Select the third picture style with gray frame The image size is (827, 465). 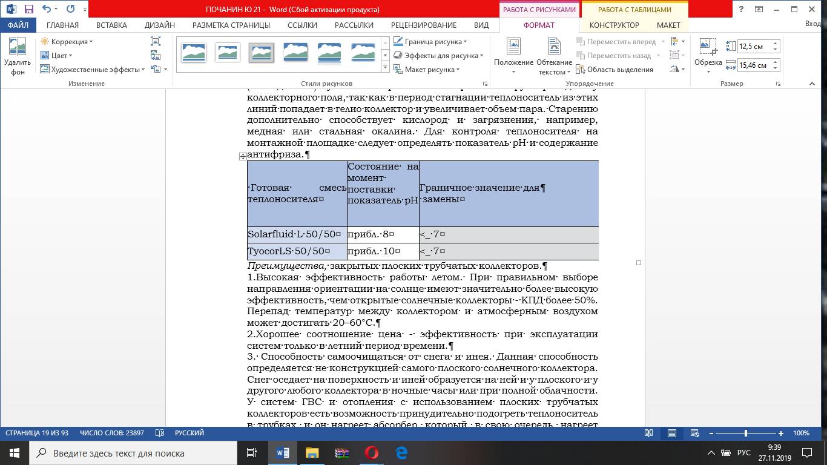(x=262, y=53)
